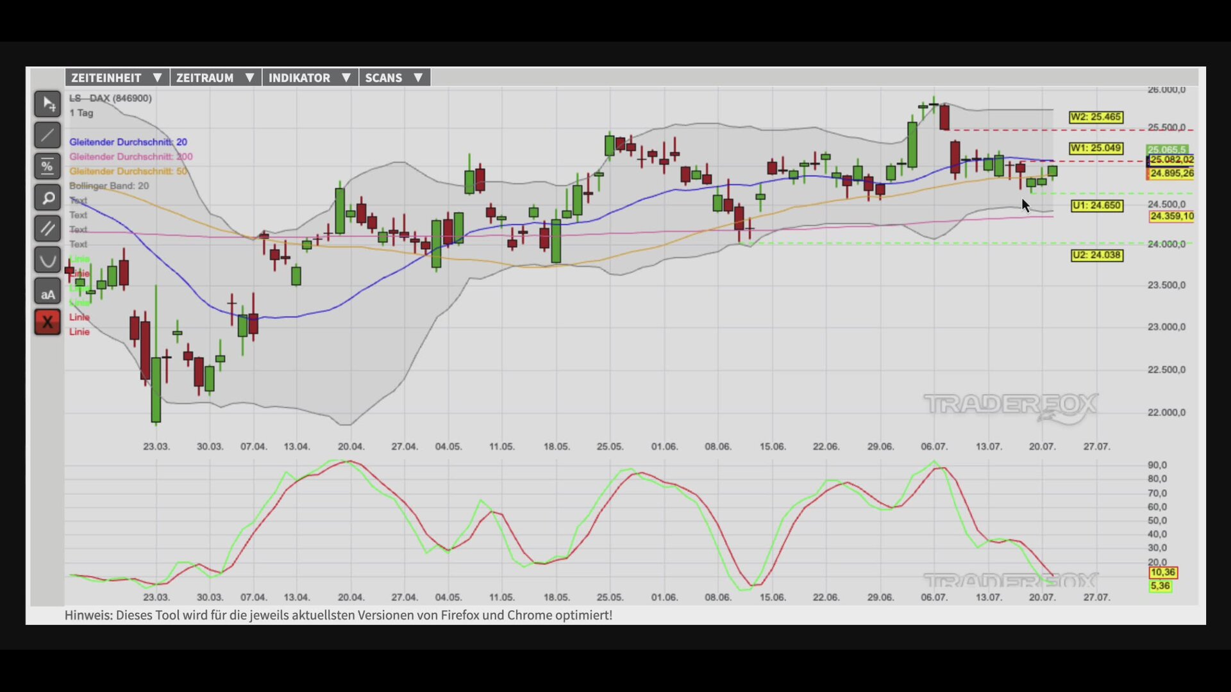
Task: Click the U1: 24.650 support label
Action: point(1096,206)
